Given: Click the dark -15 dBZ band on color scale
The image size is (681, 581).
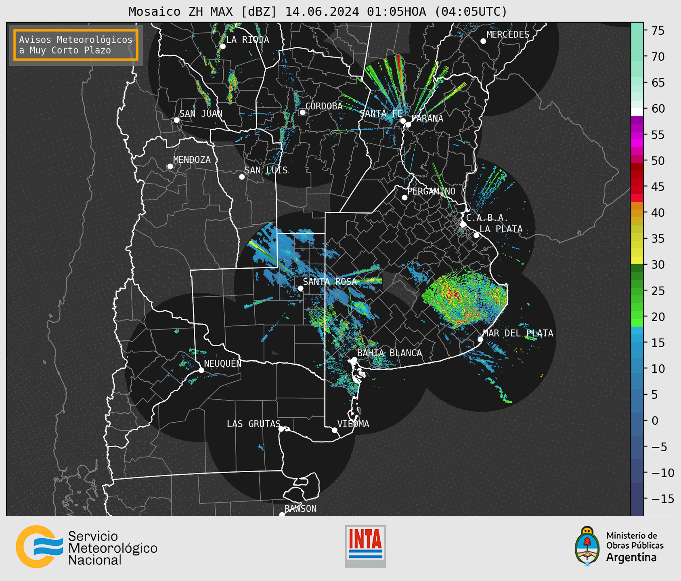Looking at the screenshot, I should [637, 499].
